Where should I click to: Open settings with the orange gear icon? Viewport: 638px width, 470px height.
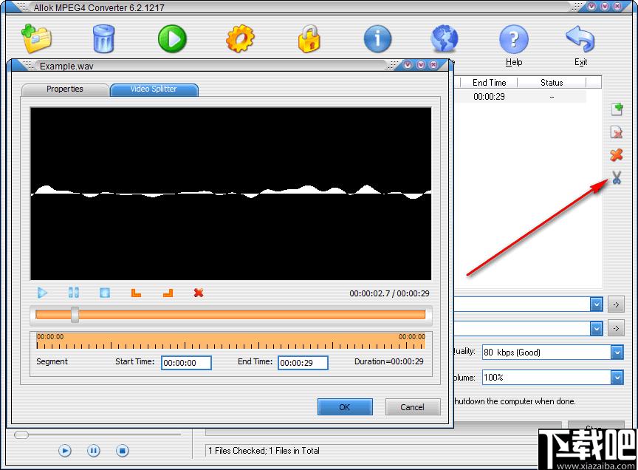240,39
